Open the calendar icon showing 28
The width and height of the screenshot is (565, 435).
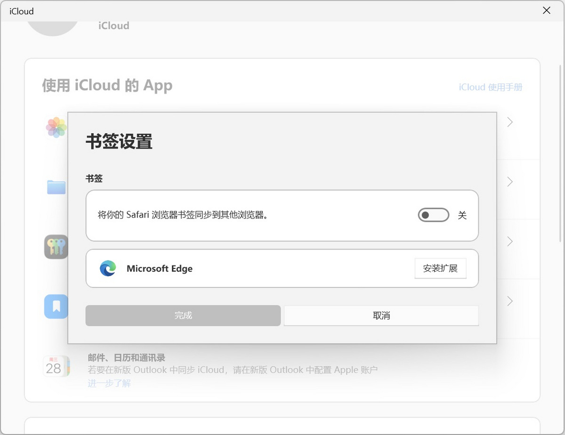[x=56, y=366]
